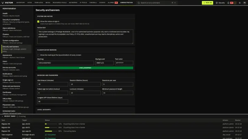The height and width of the screenshot is (139, 248).
Task: Click the Minimum password length field
Action: (x=118, y=93)
